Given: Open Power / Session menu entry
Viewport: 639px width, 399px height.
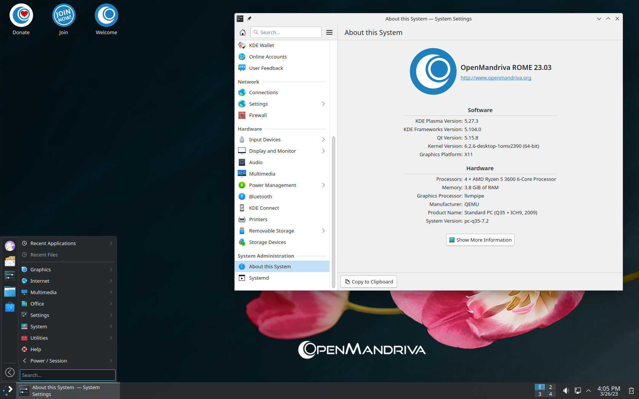Looking at the screenshot, I should [67, 361].
